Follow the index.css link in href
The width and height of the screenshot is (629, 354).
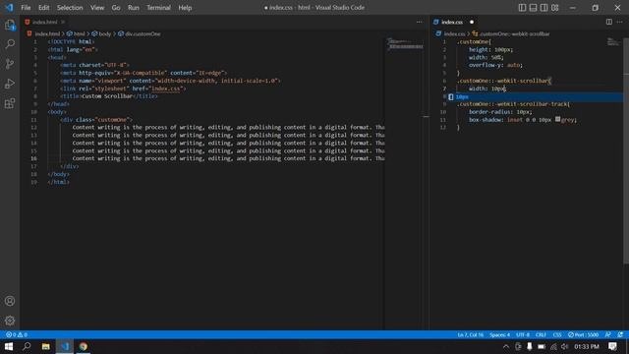click(x=166, y=88)
